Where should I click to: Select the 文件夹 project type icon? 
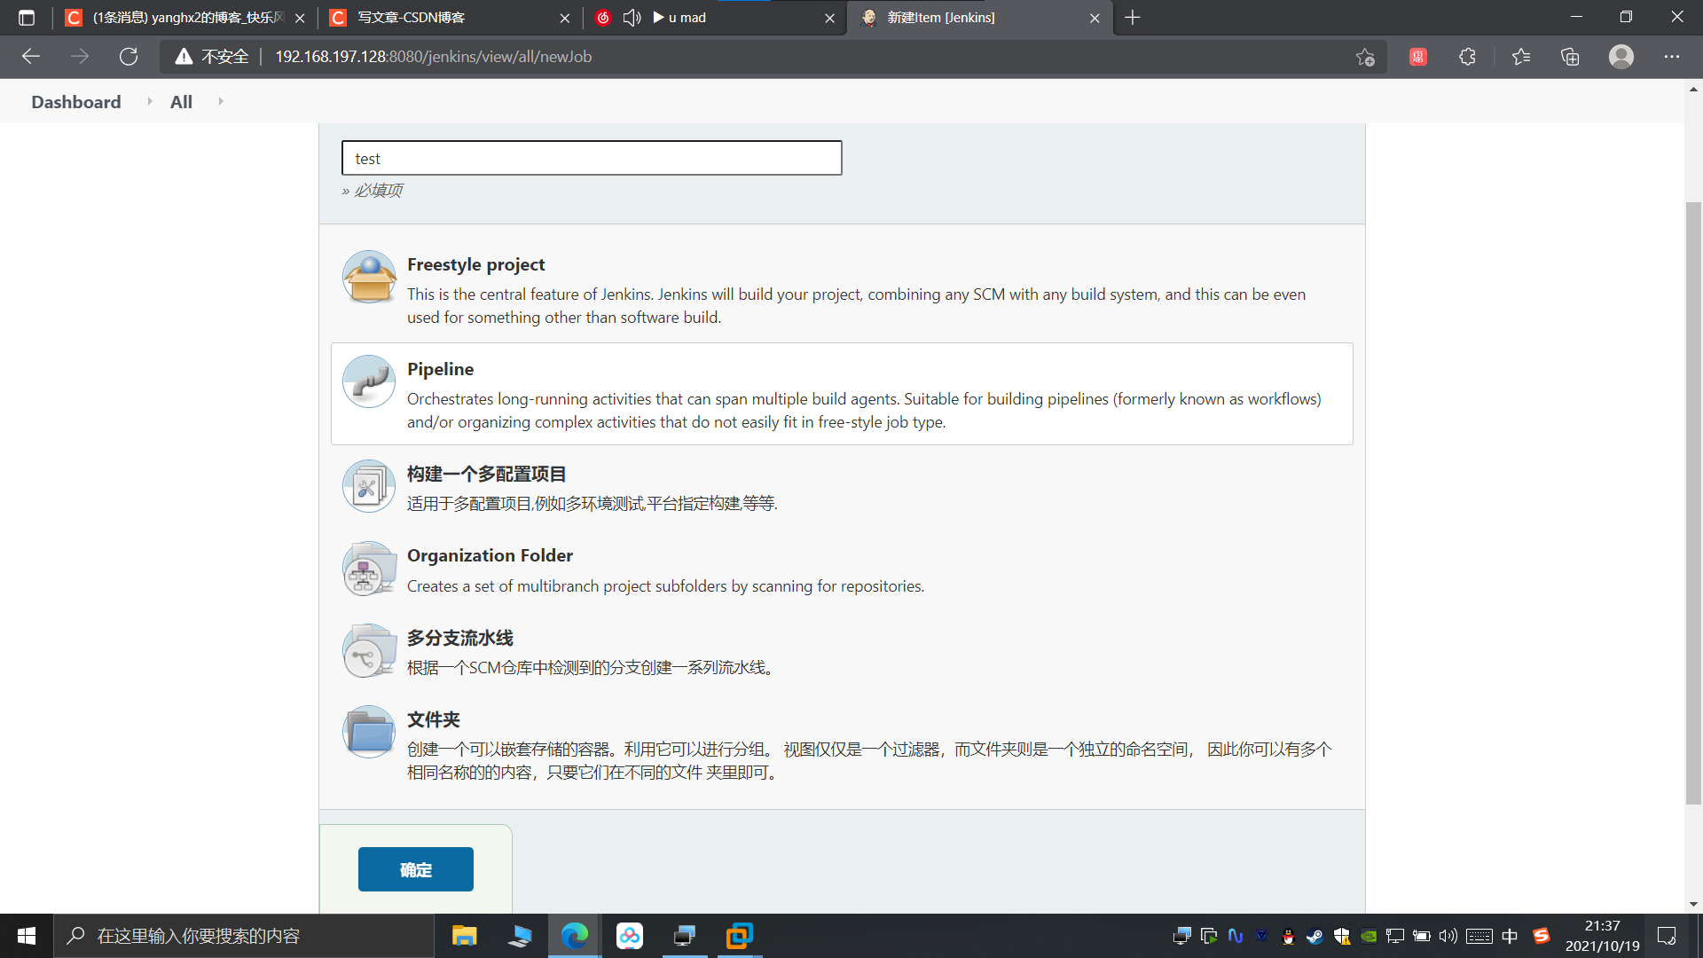[x=368, y=731]
